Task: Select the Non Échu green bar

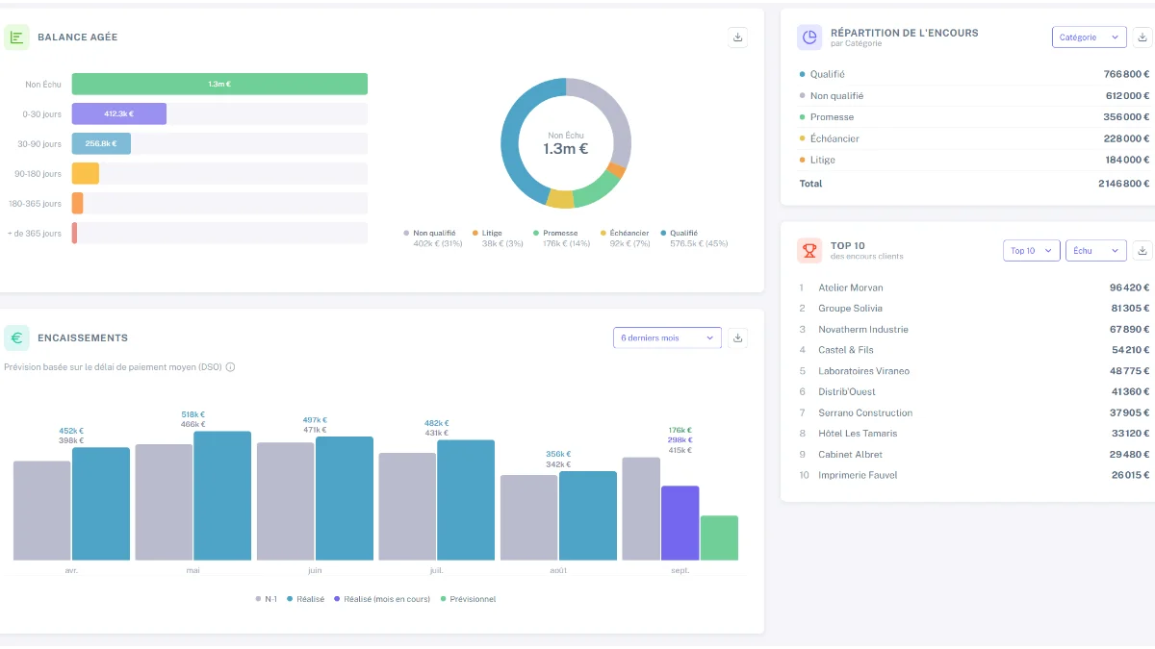Action: click(x=219, y=84)
